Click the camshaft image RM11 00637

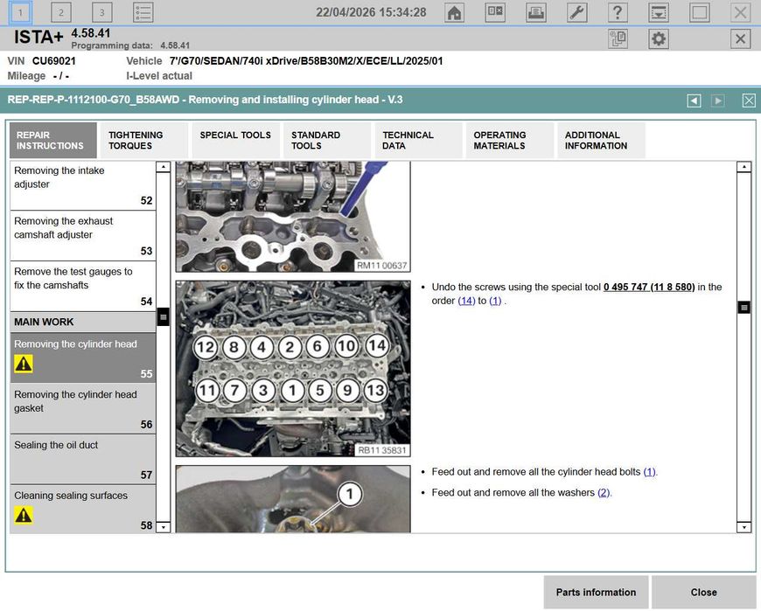(293, 217)
